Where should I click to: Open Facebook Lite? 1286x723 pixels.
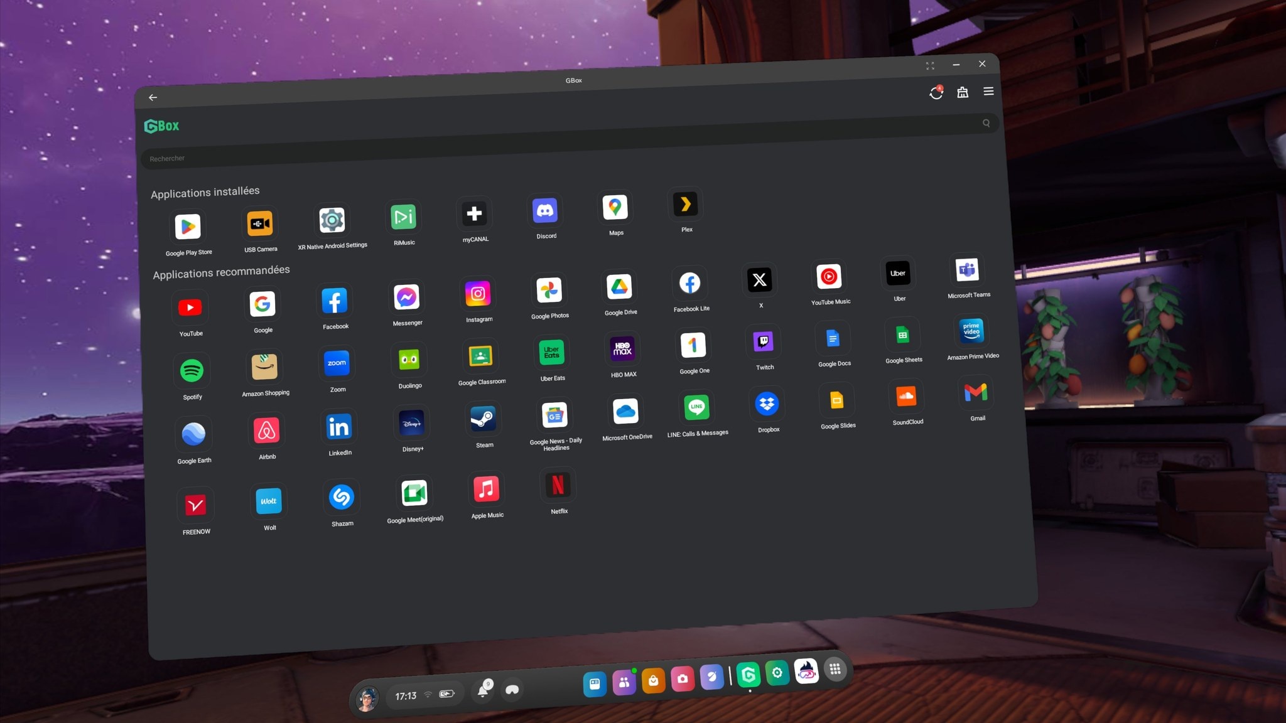tap(689, 283)
